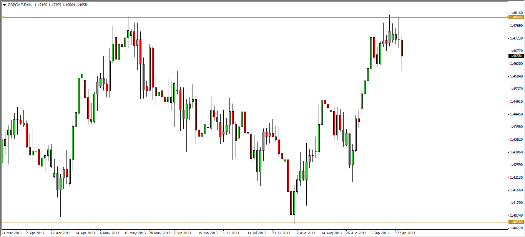Image resolution: width=525 pixels, height=237 pixels.
Task: Click the 26 Aug 2013 date label
Action: click(x=356, y=233)
